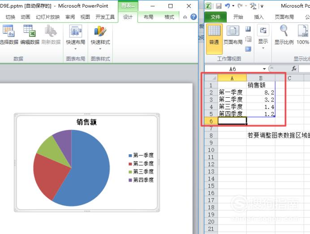Select Normal workbook view in Excel
Screen dimensions: 310x234
(x=214, y=39)
